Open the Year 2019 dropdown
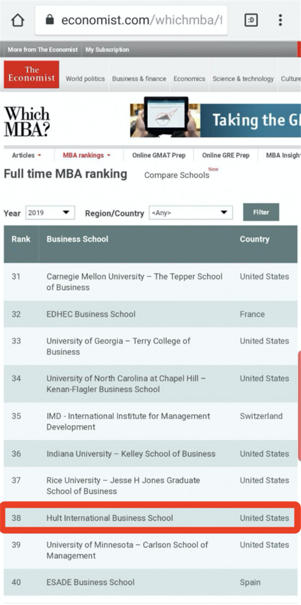The width and height of the screenshot is (301, 605). 50,213
